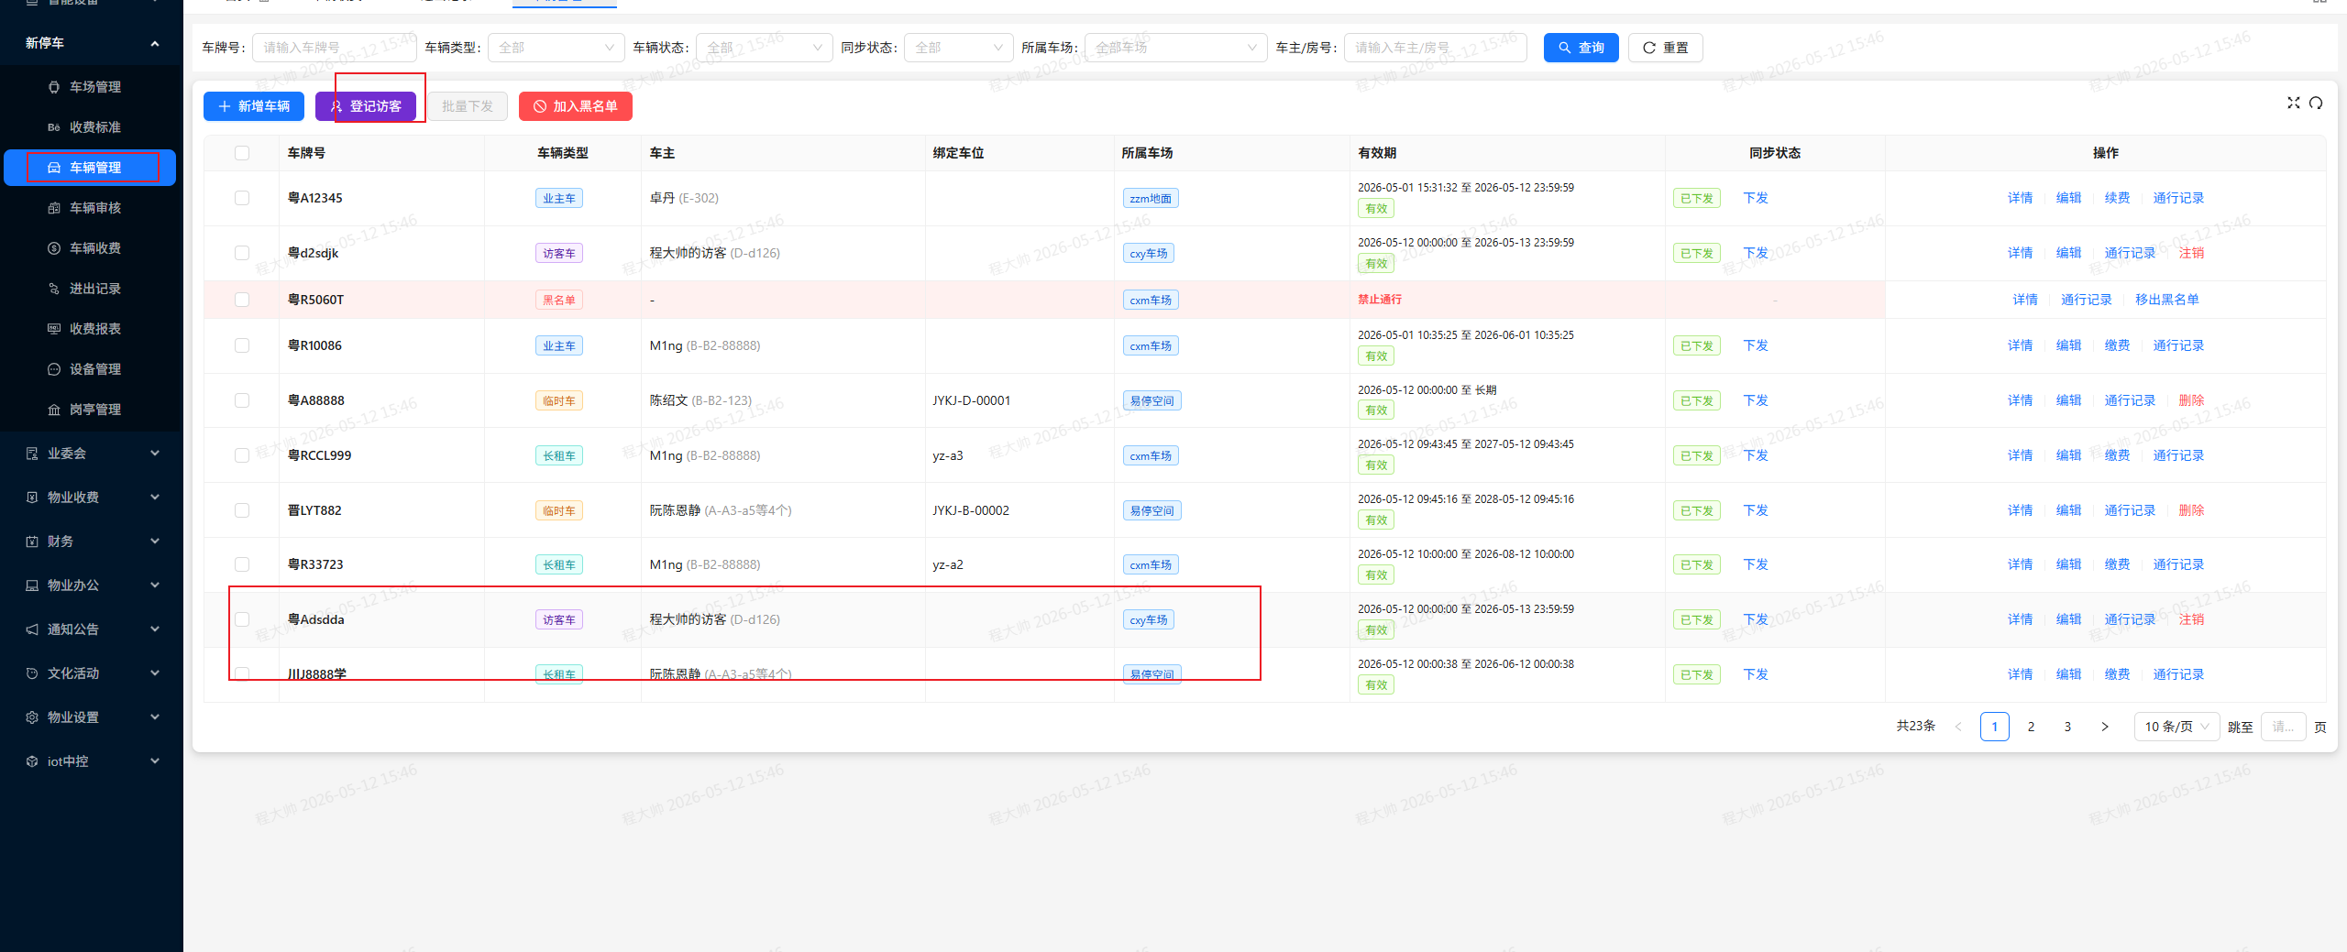Click the 设备管理 icon in the sidebar

[54, 369]
